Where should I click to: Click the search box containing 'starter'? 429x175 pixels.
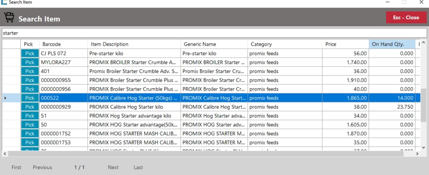[x=214, y=33]
